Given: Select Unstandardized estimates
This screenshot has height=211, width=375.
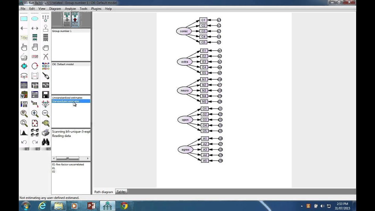Looking at the screenshot, I should [x=67, y=98].
